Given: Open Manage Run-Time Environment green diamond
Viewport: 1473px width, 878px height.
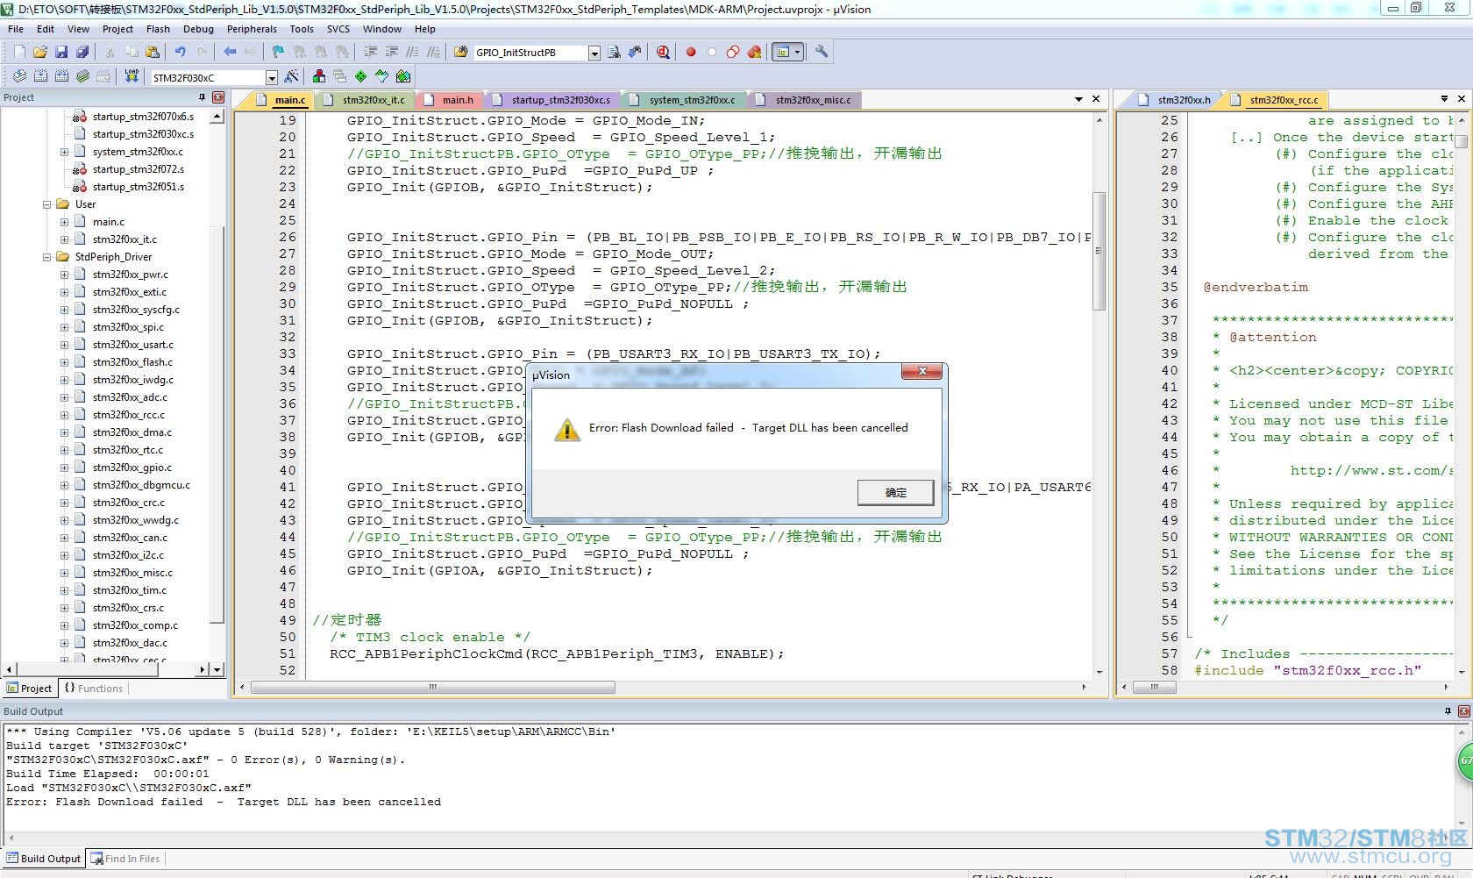Looking at the screenshot, I should click(361, 77).
